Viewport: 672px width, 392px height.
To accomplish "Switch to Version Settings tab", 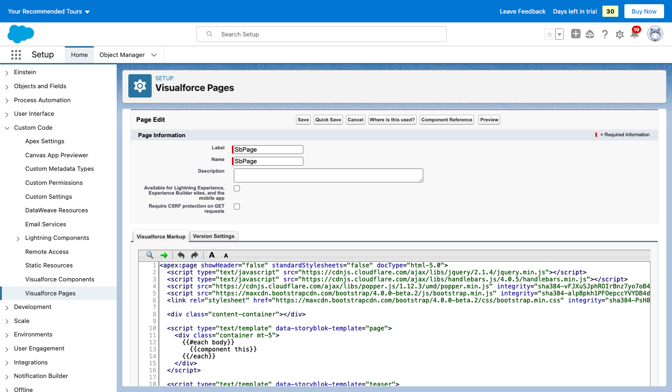I will pyautogui.click(x=214, y=236).
